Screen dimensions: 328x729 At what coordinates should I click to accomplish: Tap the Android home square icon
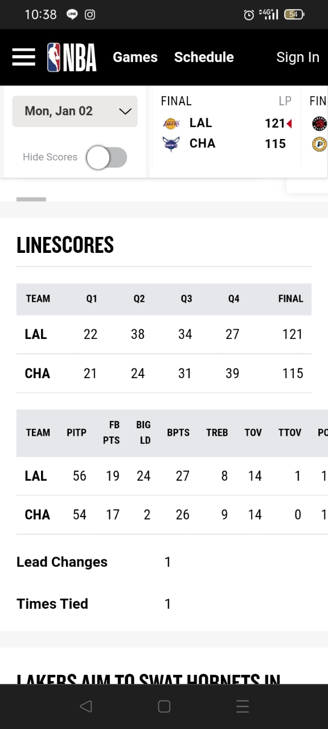(164, 707)
